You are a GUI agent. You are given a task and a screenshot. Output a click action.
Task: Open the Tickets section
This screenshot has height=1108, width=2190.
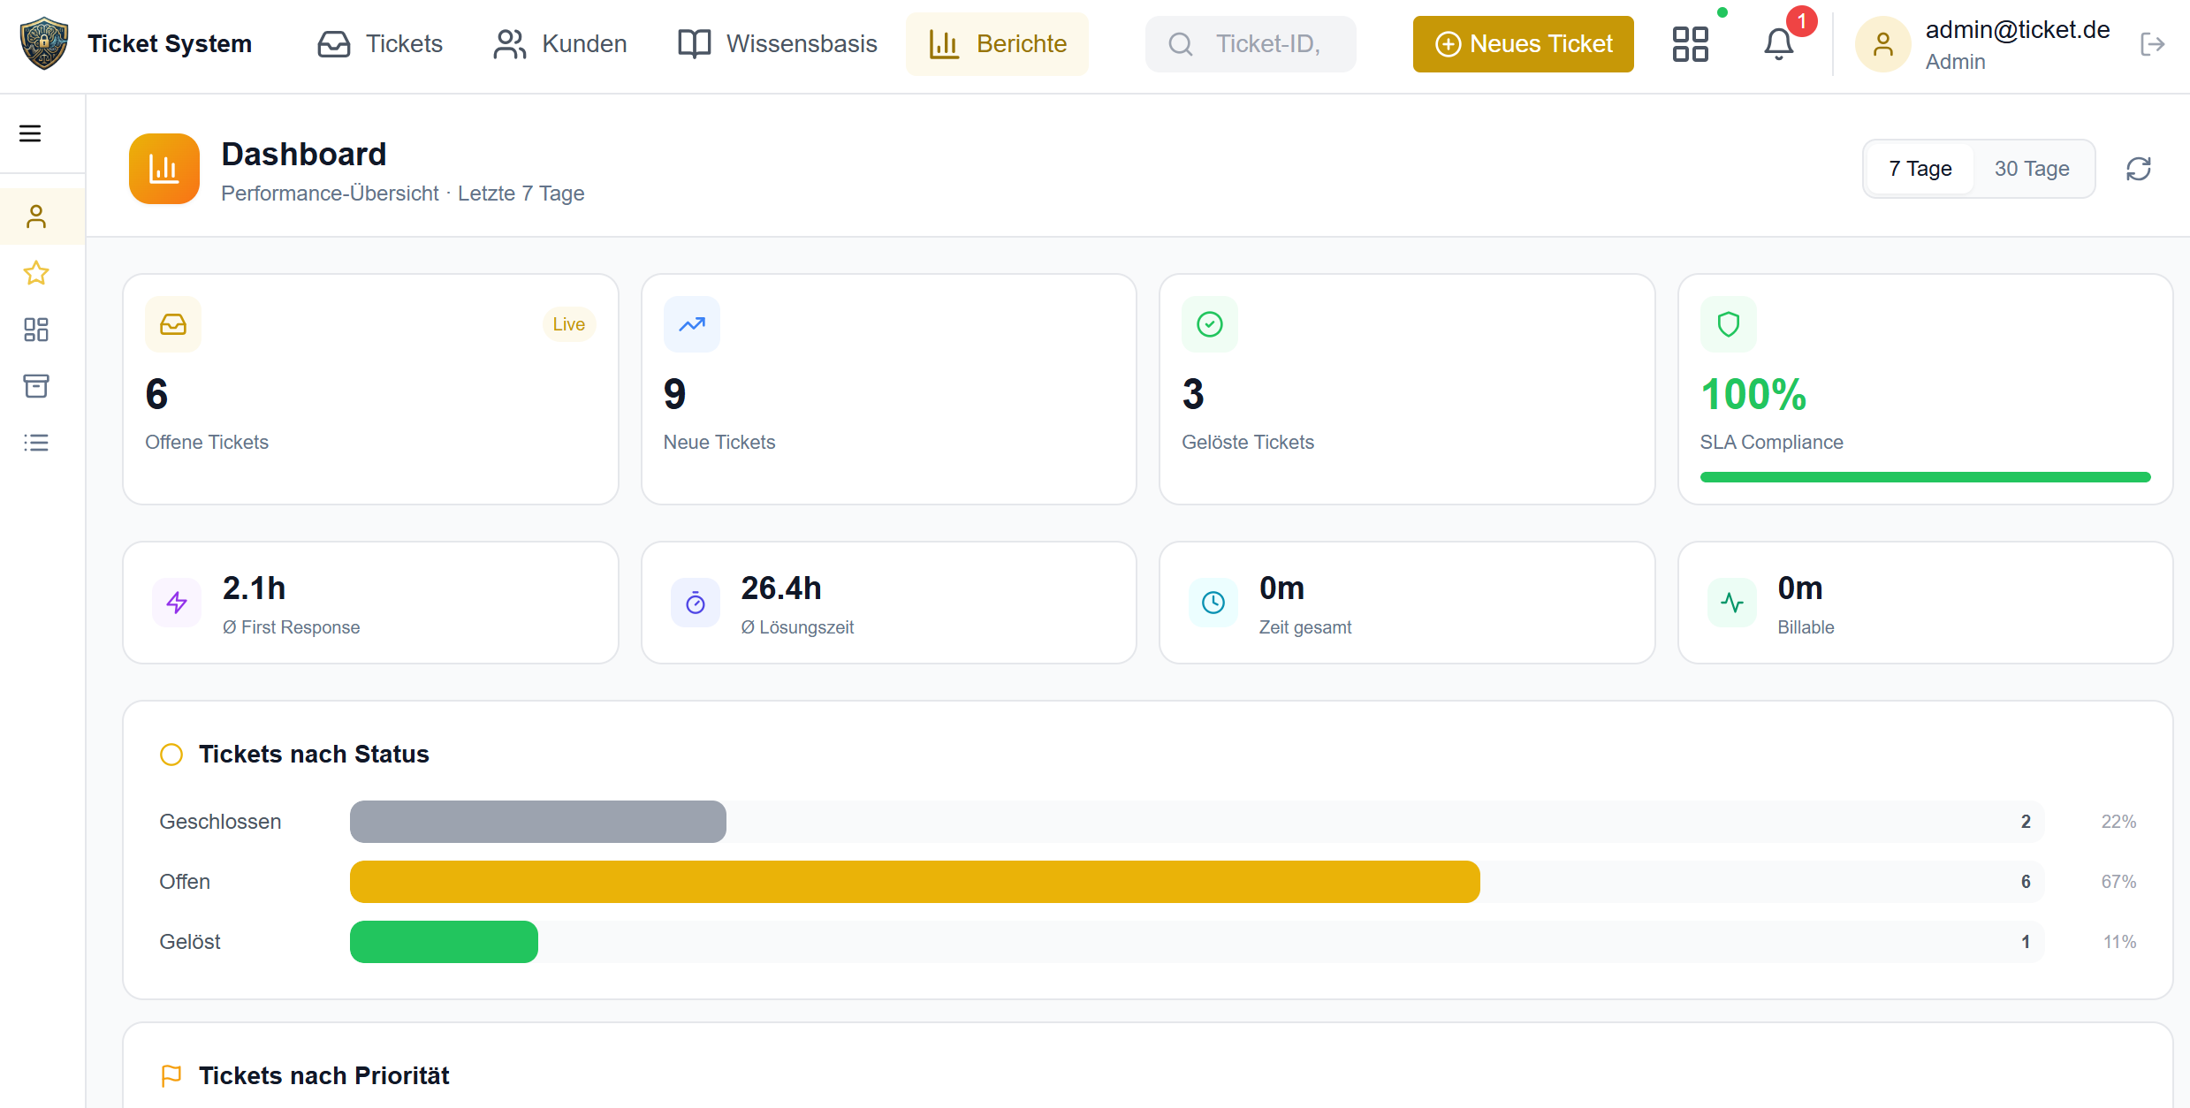point(380,43)
